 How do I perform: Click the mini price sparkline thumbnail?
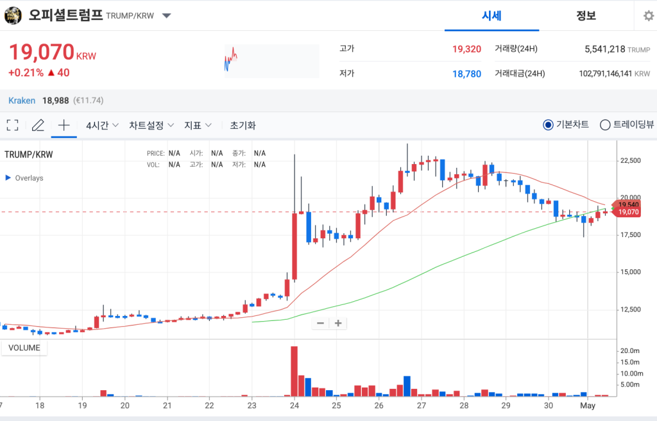[272, 61]
